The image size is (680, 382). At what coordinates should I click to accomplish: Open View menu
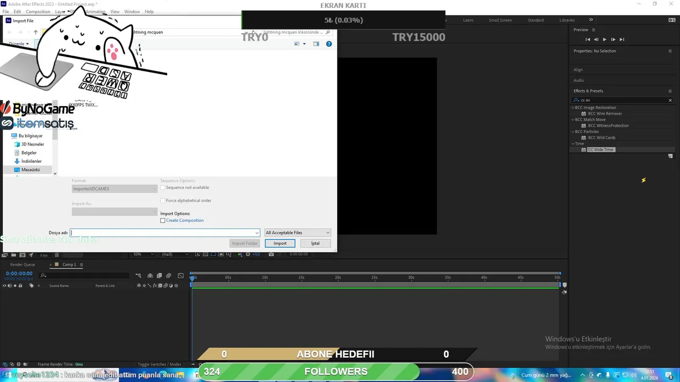(x=115, y=12)
